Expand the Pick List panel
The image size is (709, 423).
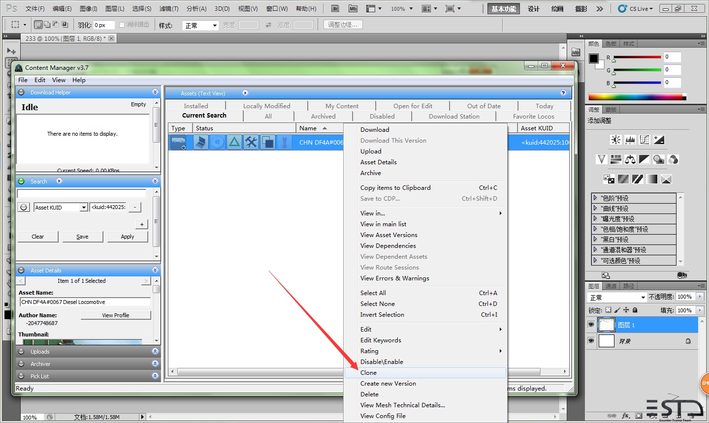point(155,376)
